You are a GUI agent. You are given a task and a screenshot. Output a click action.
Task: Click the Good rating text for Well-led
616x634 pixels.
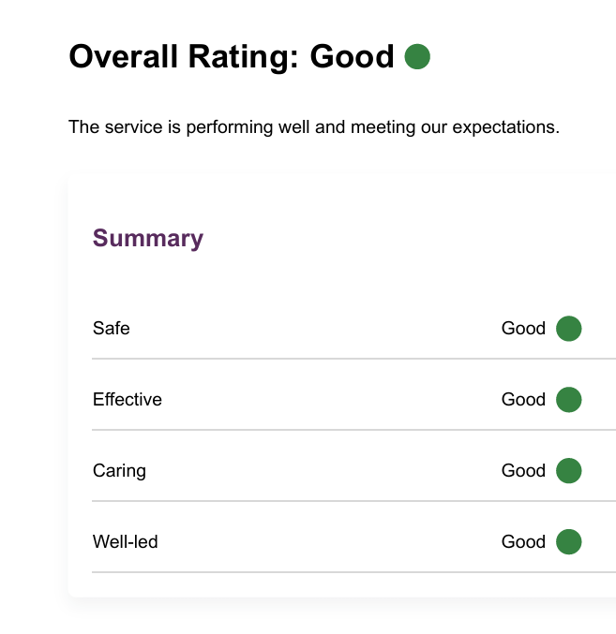pyautogui.click(x=523, y=542)
